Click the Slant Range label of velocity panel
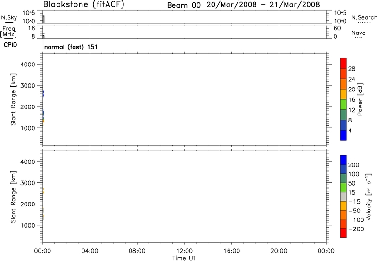 [13, 197]
